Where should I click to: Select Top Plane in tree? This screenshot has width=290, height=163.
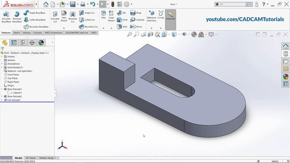[x=11, y=78]
